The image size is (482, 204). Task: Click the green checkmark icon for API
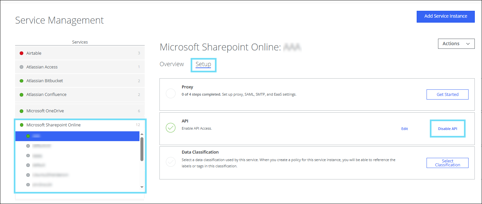point(171,128)
